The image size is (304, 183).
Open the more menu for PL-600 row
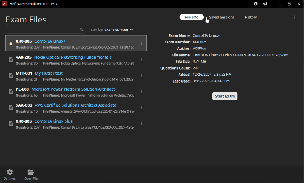coord(141,91)
